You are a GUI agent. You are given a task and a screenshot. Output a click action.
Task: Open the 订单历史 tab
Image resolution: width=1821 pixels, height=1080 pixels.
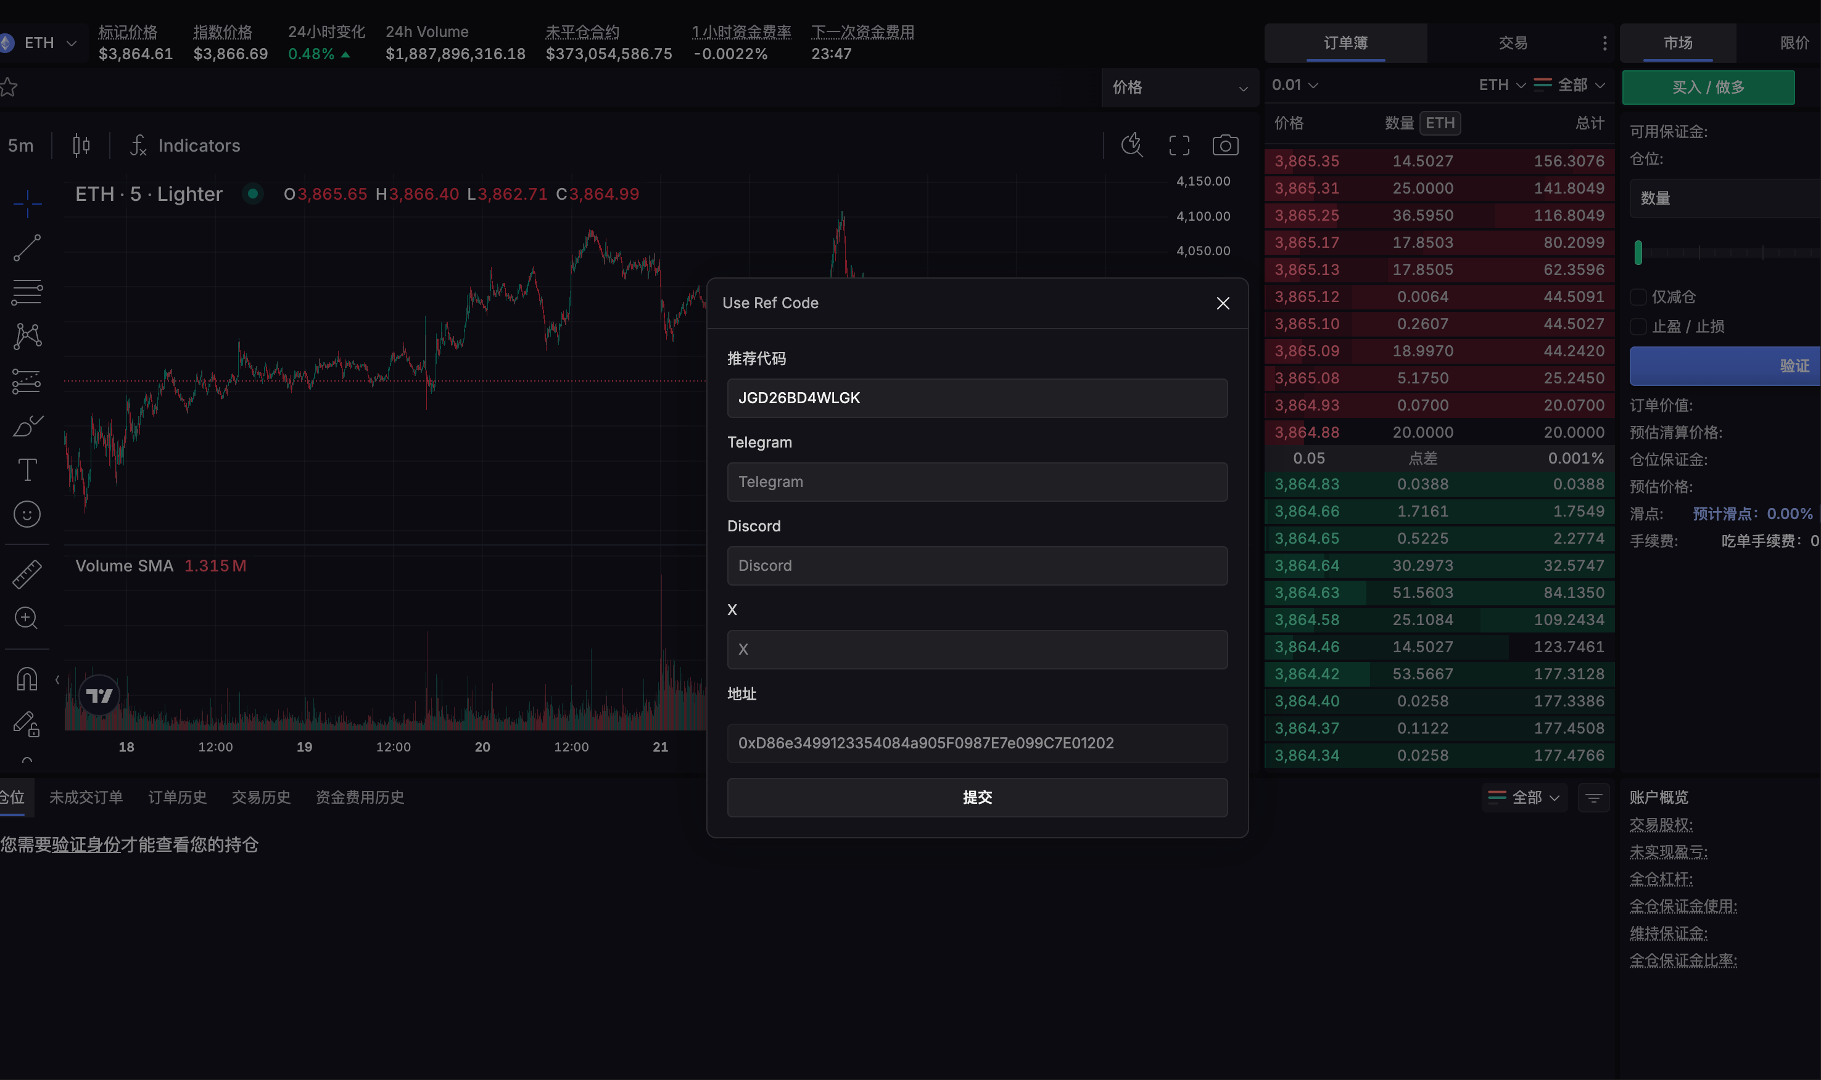[x=177, y=798]
